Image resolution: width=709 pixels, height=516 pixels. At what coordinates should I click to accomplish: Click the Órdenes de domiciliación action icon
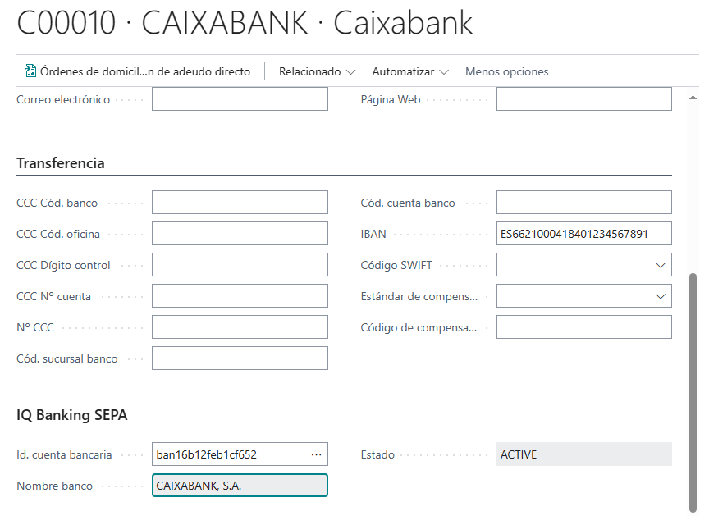pyautogui.click(x=28, y=71)
